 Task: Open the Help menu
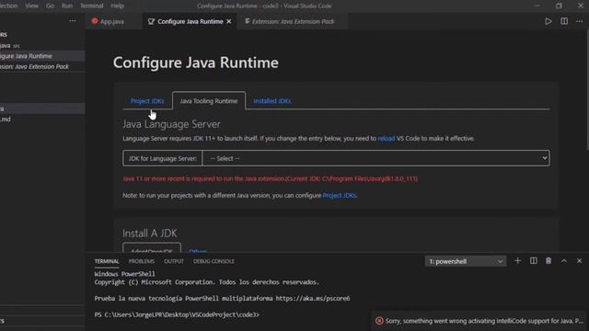click(117, 6)
